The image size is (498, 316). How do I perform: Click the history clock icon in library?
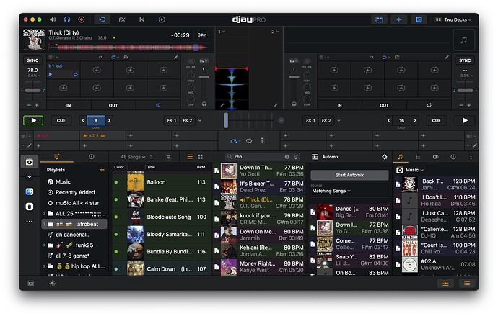pyautogui.click(x=92, y=156)
